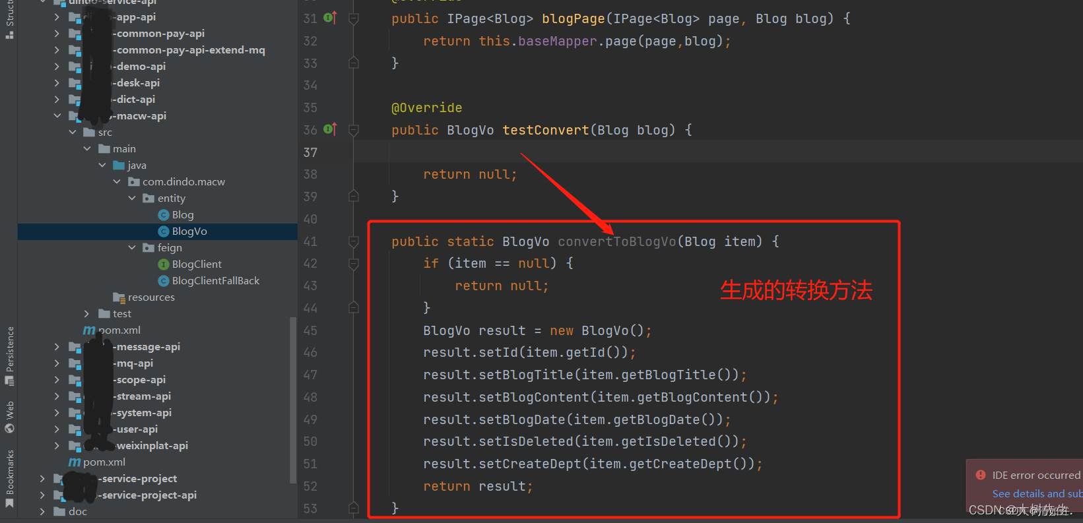Select the stream-api module
The image size is (1083, 523).
[x=141, y=396]
